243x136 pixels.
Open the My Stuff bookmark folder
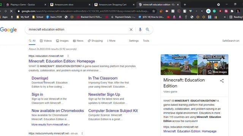[23, 17]
